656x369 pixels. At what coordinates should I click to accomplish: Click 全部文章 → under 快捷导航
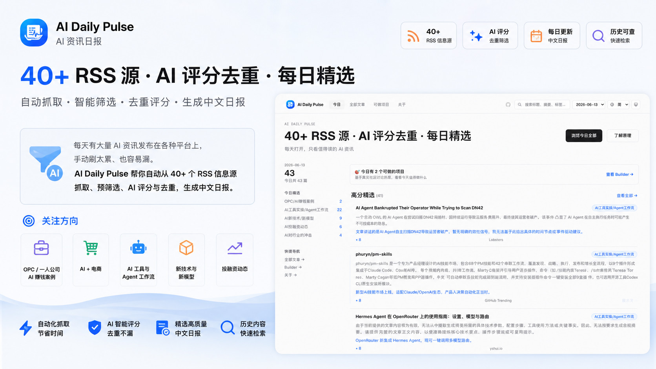coord(294,260)
